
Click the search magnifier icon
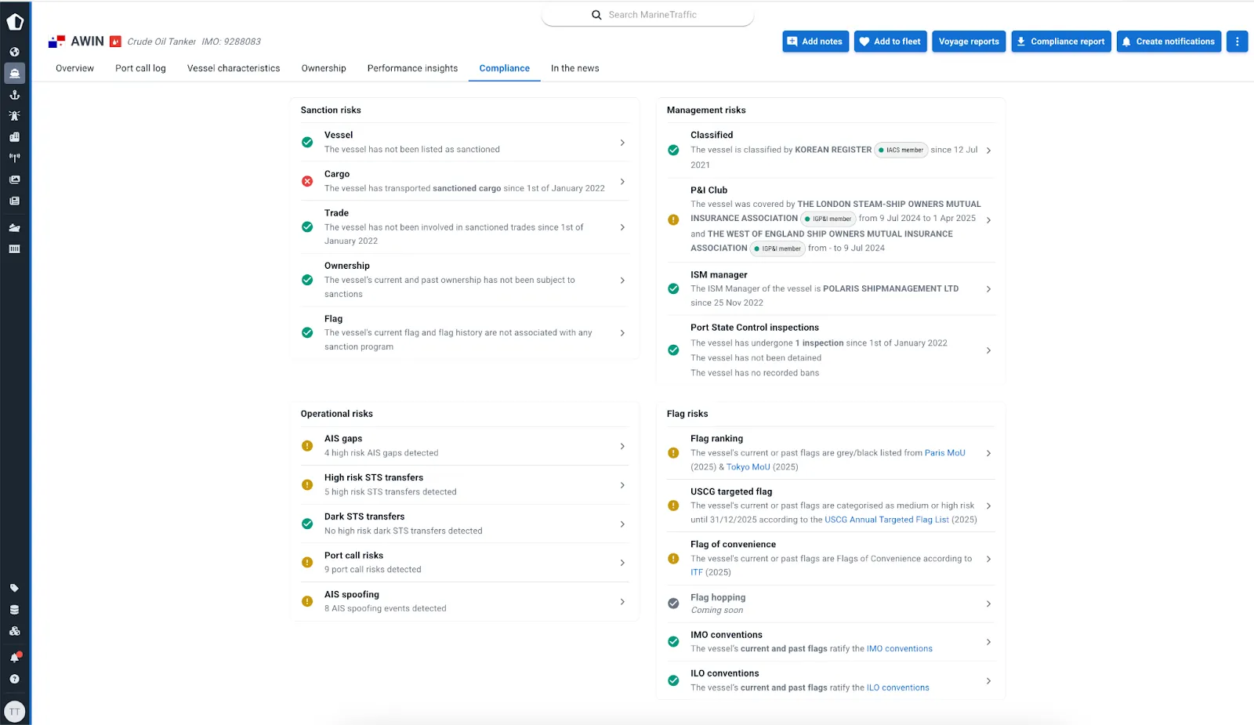pos(596,15)
